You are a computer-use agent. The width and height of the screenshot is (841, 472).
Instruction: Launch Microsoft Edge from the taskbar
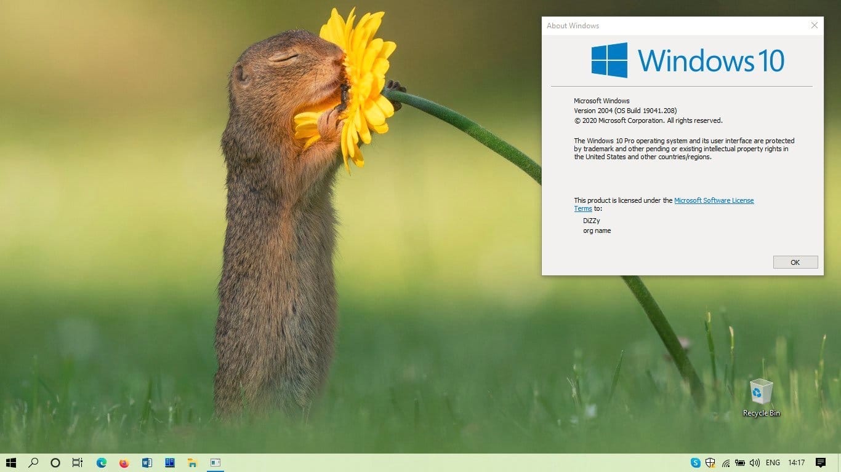pos(102,463)
